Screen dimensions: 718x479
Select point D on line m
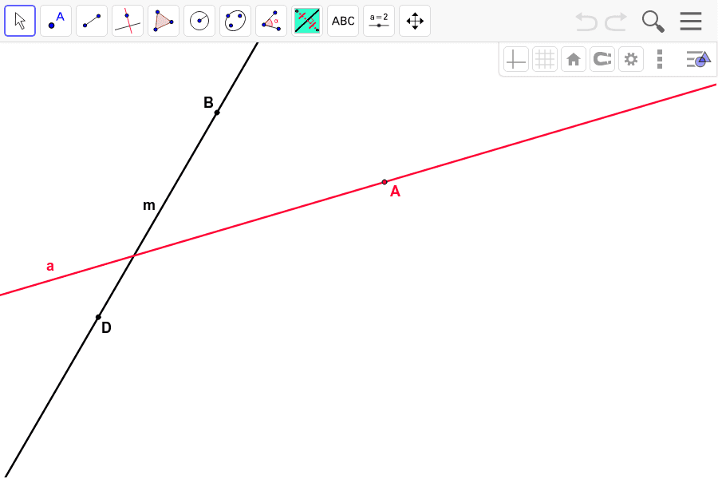[98, 317]
